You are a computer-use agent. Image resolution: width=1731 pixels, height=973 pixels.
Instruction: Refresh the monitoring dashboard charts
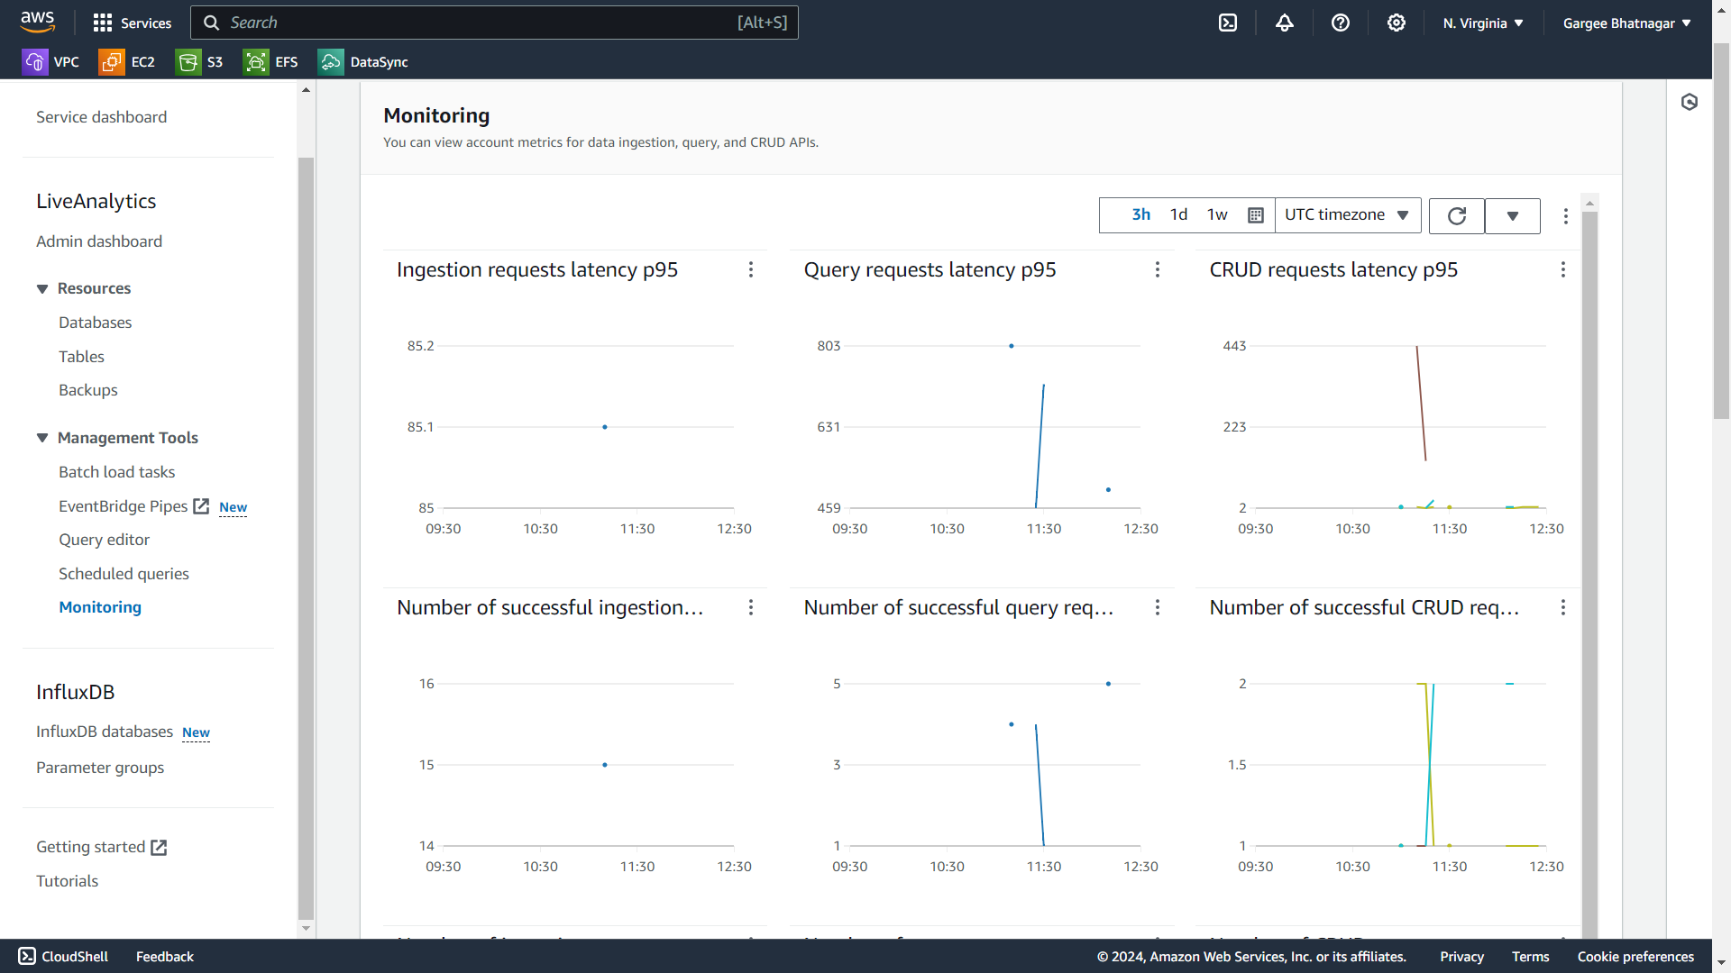[x=1457, y=215]
